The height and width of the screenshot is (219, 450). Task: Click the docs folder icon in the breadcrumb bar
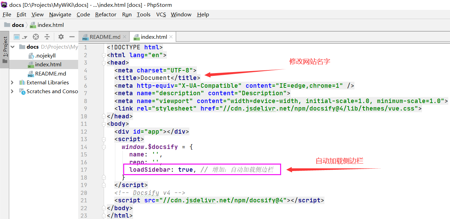click(8, 24)
